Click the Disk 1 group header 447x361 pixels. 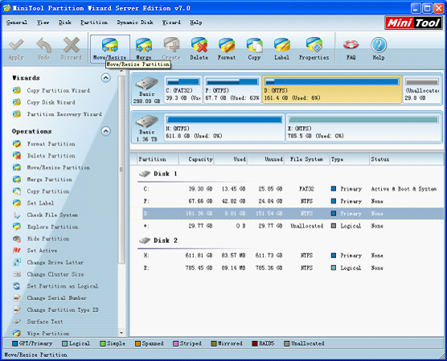click(x=159, y=174)
